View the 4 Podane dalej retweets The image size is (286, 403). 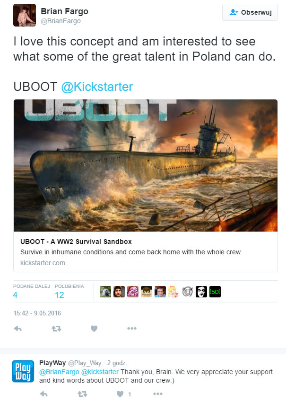pos(16,295)
